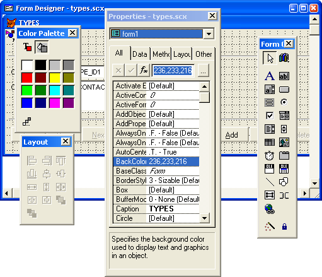322x277 pixels.
Task: Toggle the Foreground Color button
Action: click(27, 47)
